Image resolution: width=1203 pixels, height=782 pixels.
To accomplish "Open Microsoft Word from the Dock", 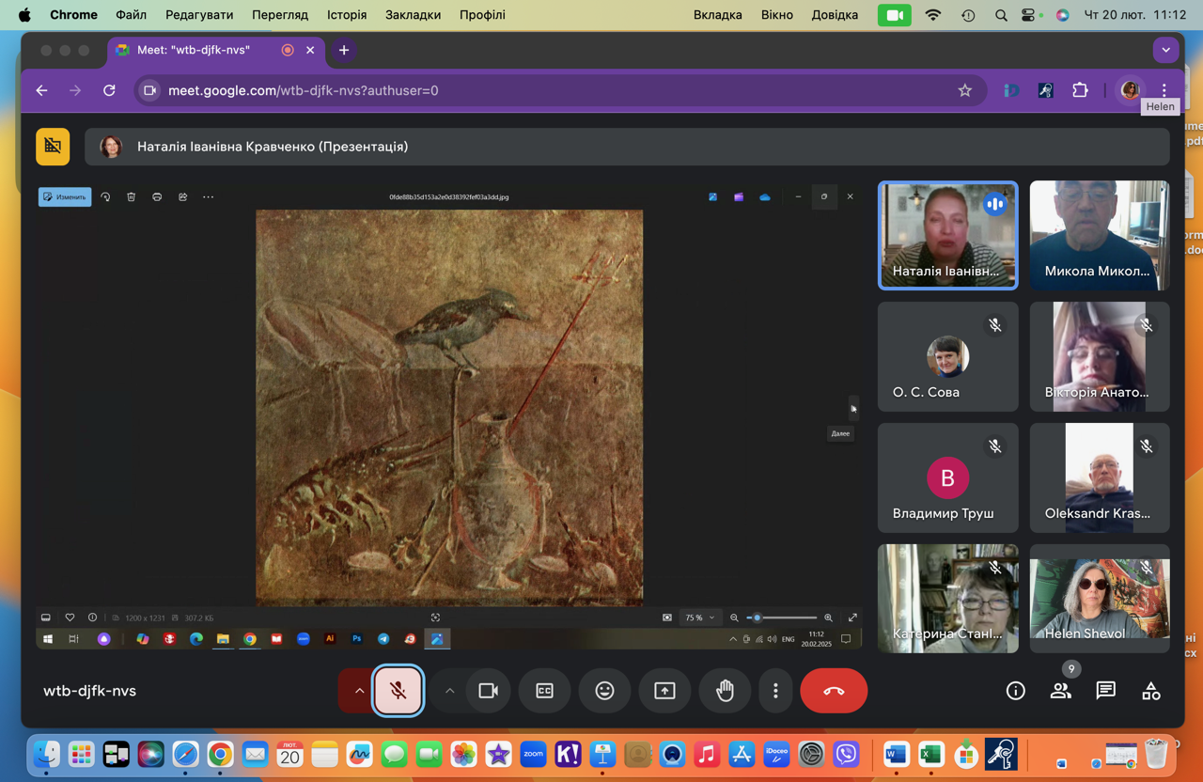I will (896, 754).
